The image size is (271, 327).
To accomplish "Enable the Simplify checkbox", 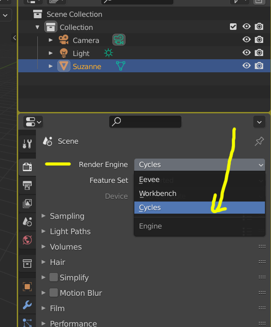I will (x=54, y=278).
